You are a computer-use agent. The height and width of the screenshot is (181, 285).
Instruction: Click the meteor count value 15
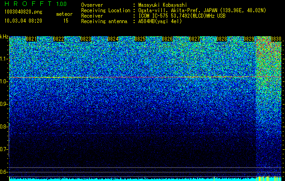click(x=66, y=21)
